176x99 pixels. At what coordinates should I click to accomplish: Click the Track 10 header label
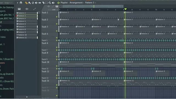(x=45, y=62)
